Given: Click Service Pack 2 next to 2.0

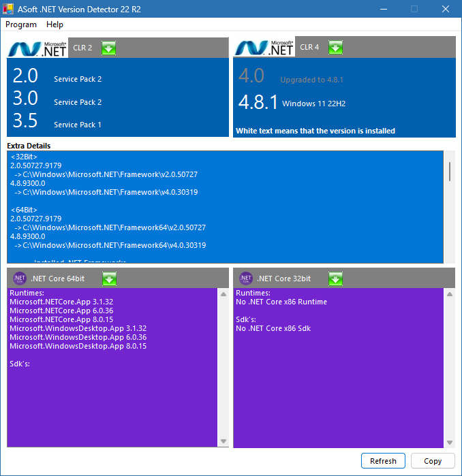Looking at the screenshot, I should [x=78, y=79].
